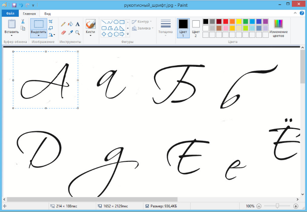Pick the yellow color swatch

(x=239, y=21)
